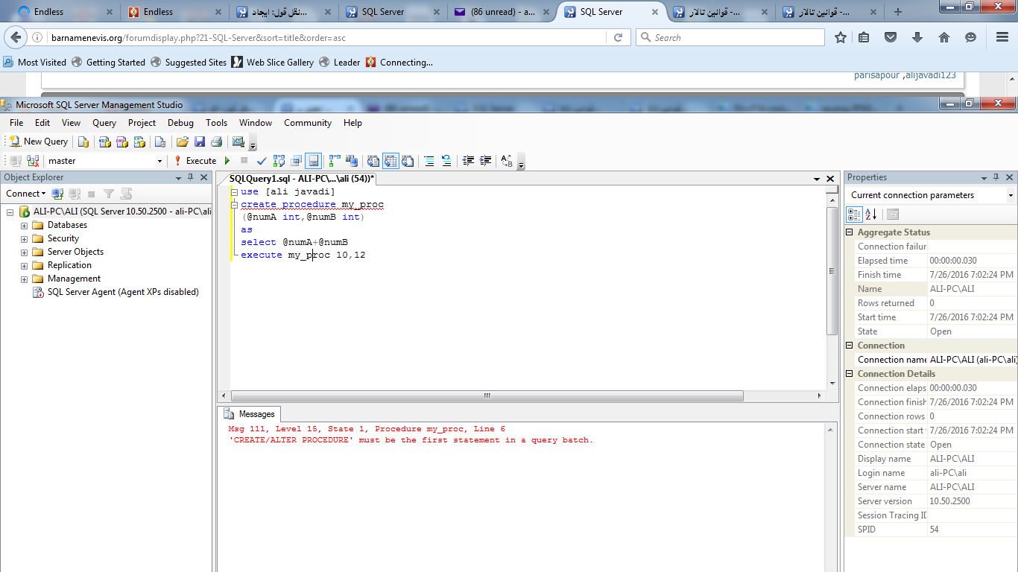The image size is (1018, 572).
Task: Expand the Security folder
Action: click(24, 238)
